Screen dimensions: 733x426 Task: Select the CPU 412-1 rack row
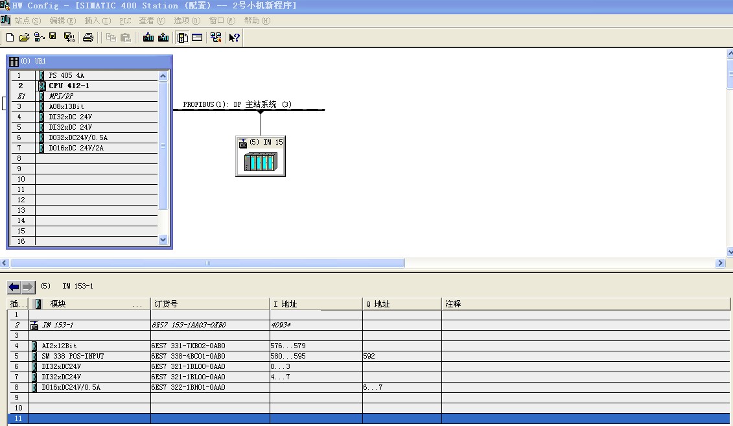coord(84,86)
